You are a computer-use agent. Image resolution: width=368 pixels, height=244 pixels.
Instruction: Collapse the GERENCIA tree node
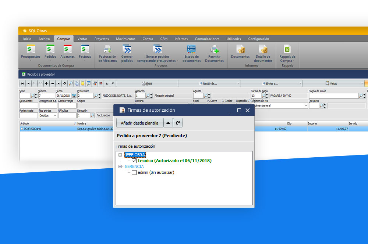[120, 166]
